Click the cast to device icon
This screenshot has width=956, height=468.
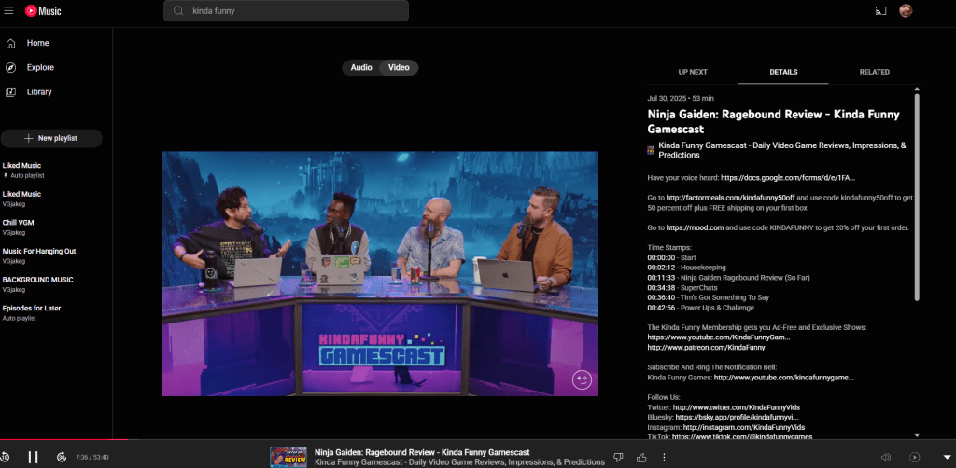[x=880, y=10]
